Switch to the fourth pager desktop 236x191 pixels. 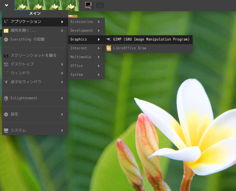point(71,6)
